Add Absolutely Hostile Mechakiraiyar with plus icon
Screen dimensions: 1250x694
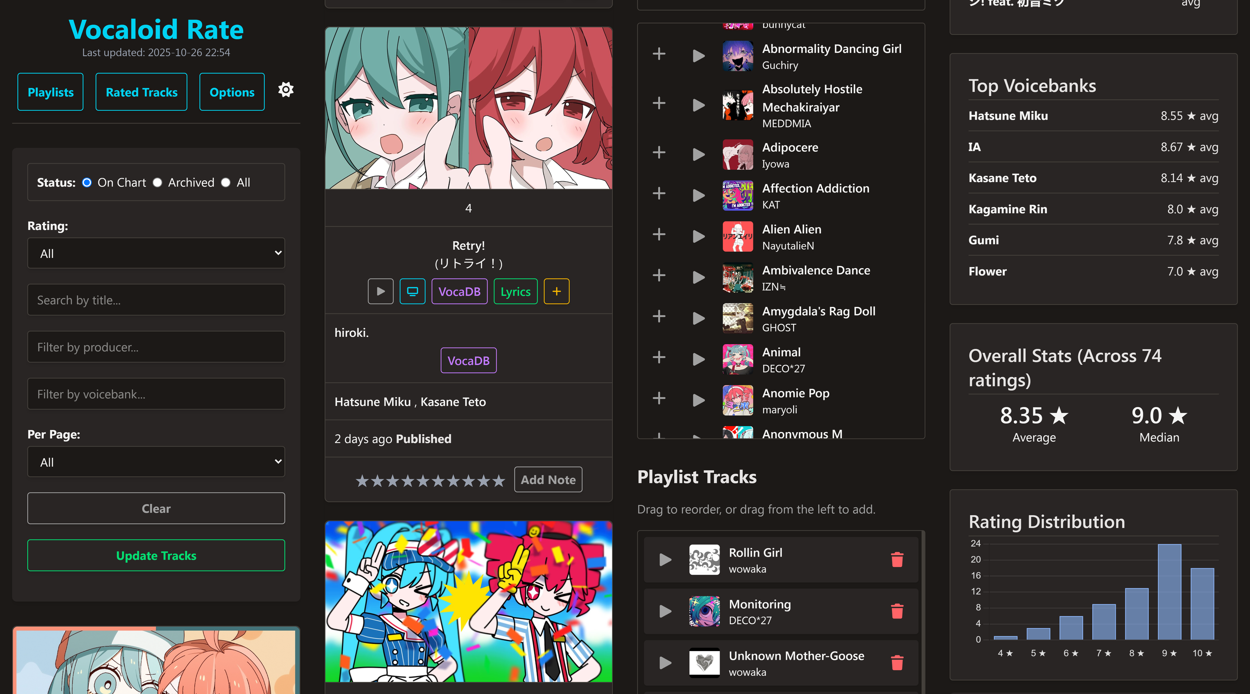pos(659,103)
